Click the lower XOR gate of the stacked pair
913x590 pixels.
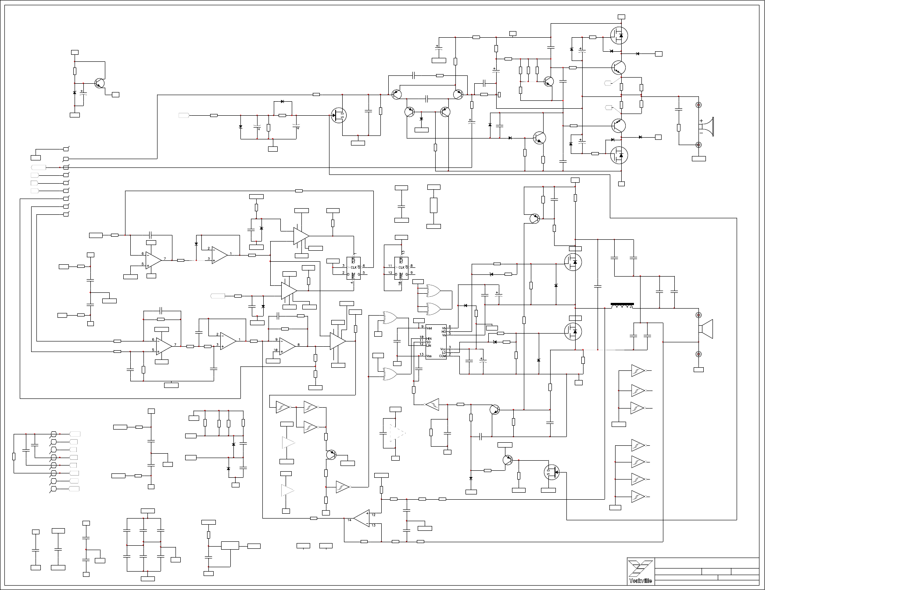(x=433, y=309)
